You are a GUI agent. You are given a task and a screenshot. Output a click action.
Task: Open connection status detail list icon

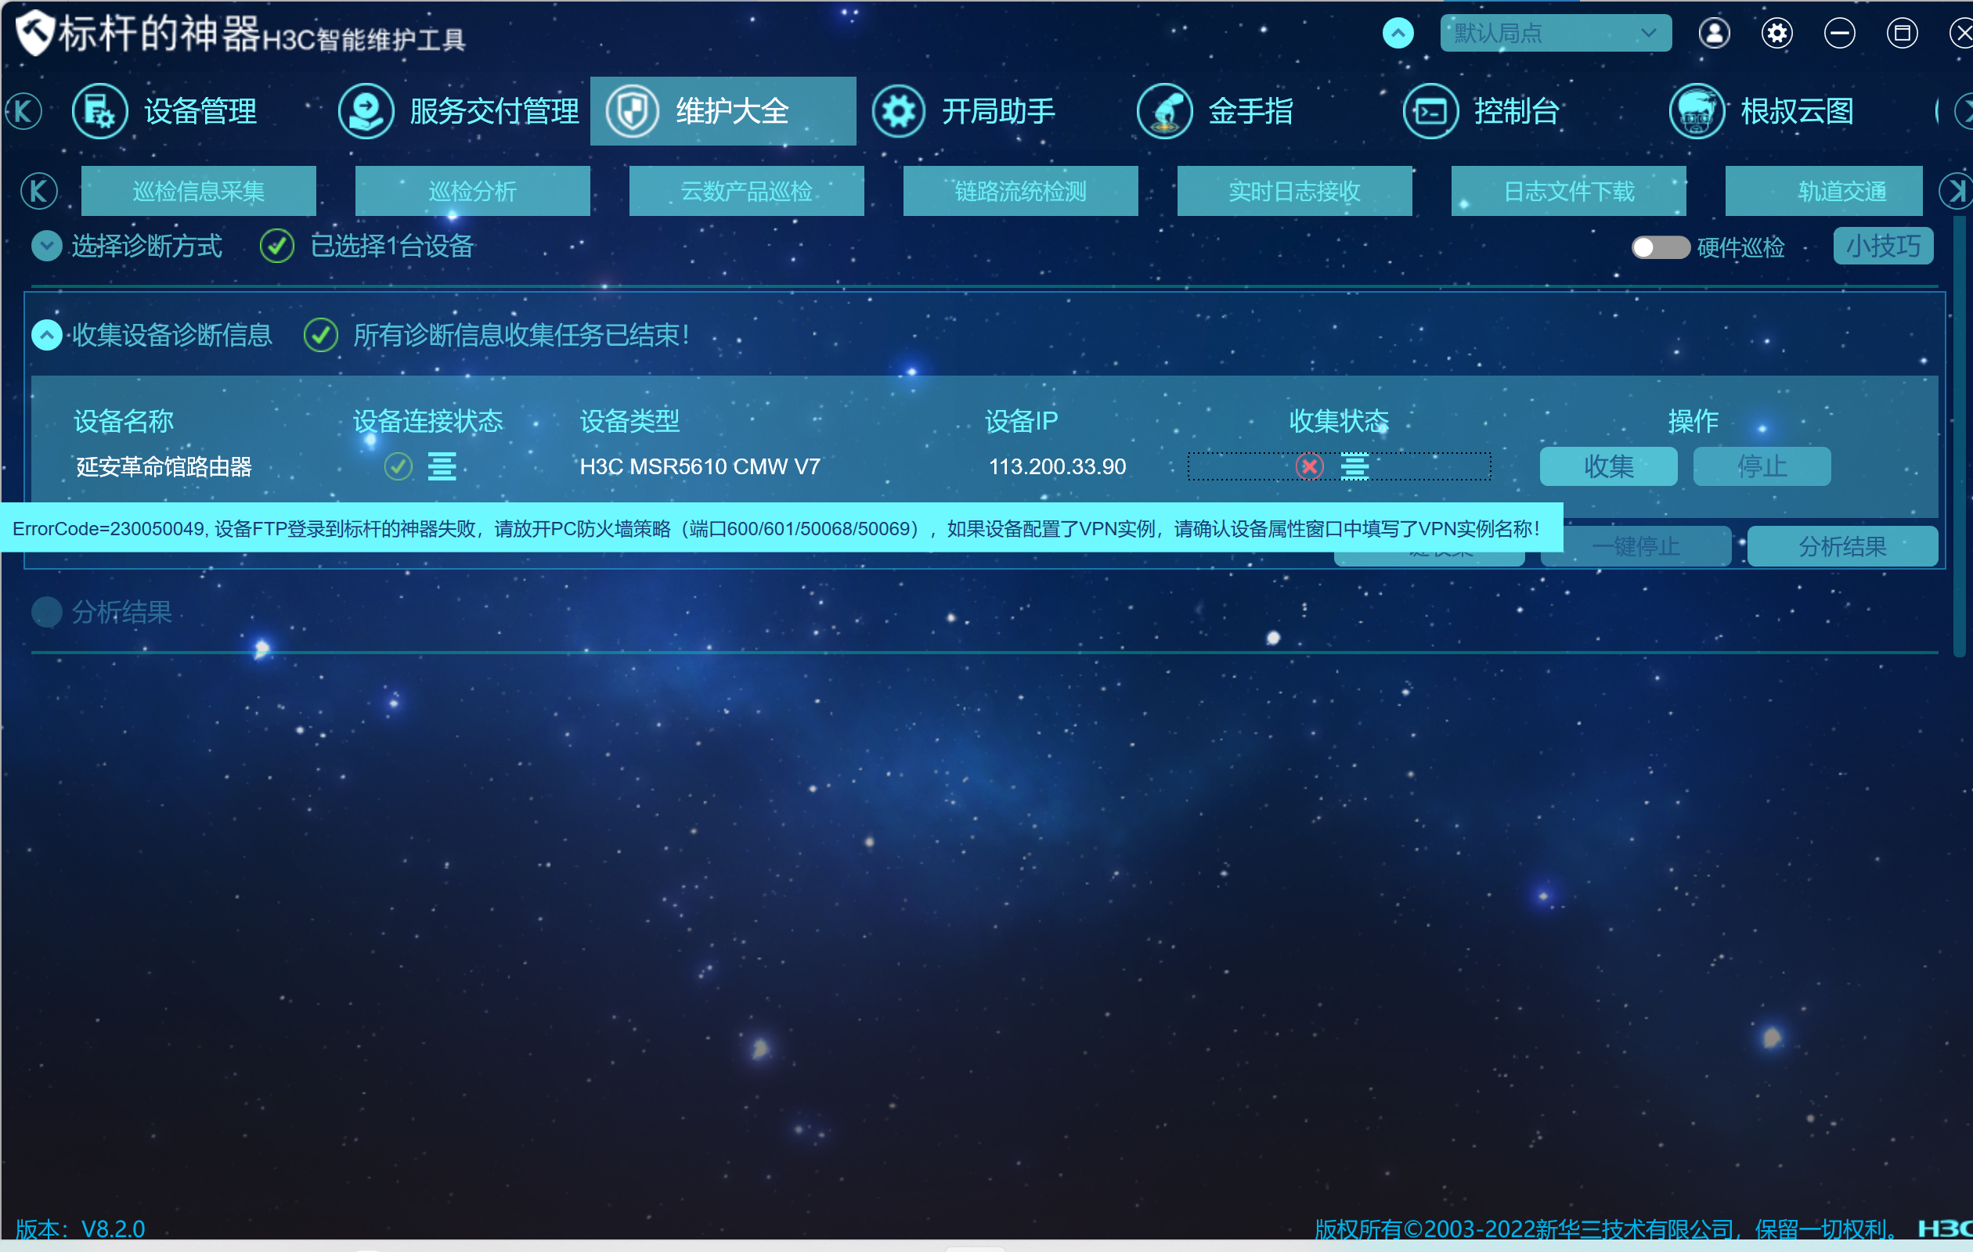pos(442,466)
